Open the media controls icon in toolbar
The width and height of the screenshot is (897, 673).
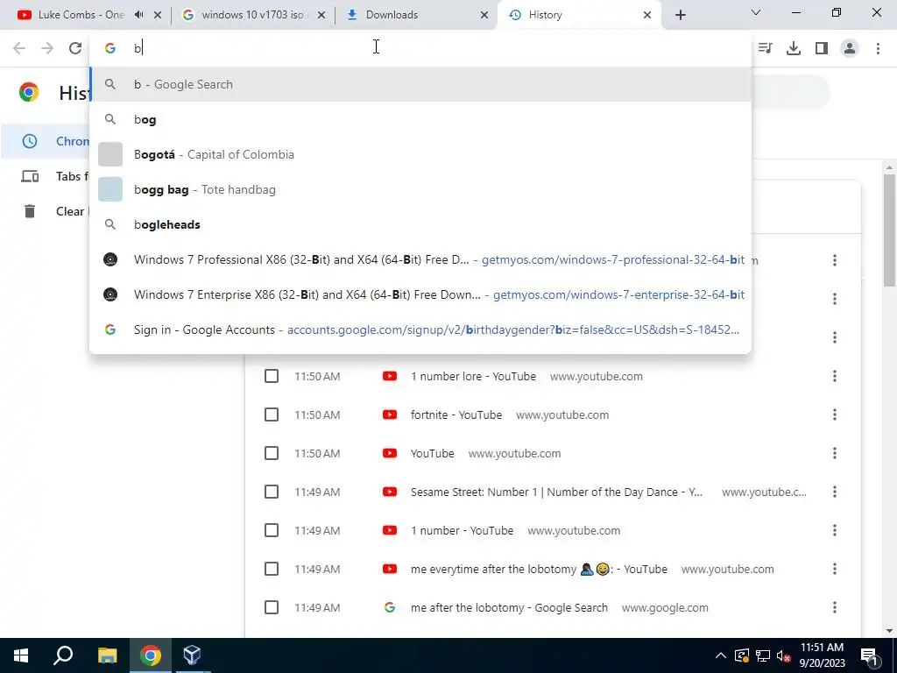pos(766,48)
